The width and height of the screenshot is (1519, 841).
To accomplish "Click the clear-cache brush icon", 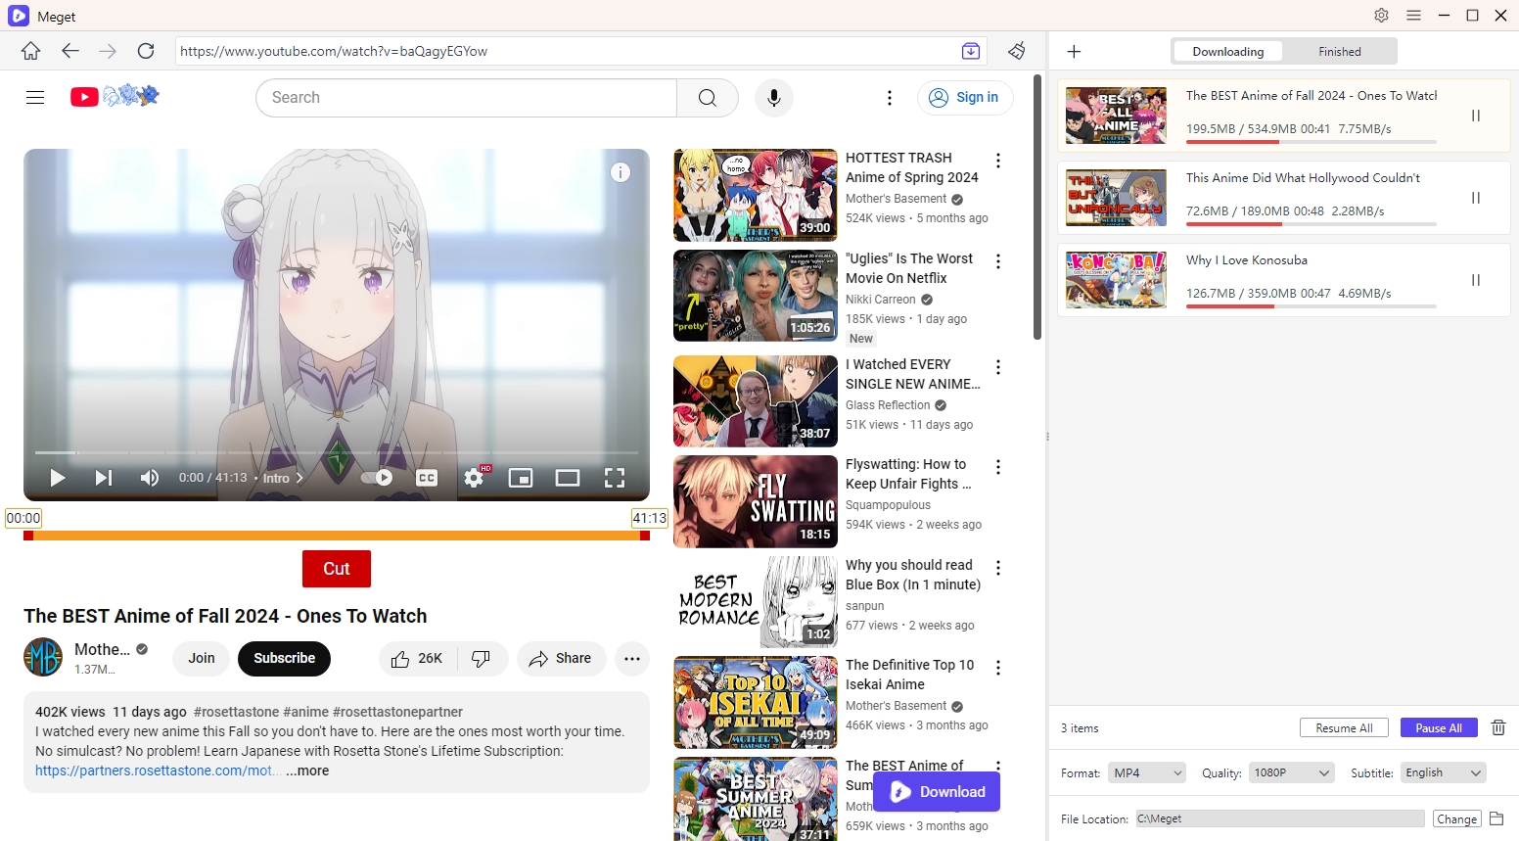I will [x=1017, y=51].
